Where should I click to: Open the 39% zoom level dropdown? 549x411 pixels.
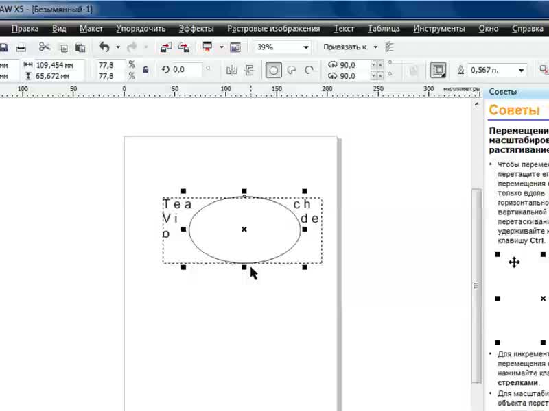coord(305,47)
